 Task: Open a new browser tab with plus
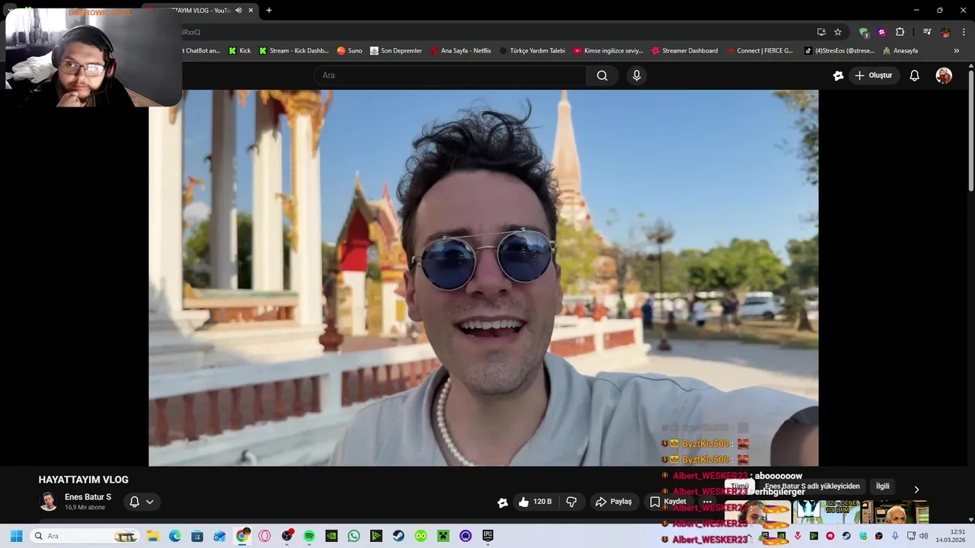[269, 11]
